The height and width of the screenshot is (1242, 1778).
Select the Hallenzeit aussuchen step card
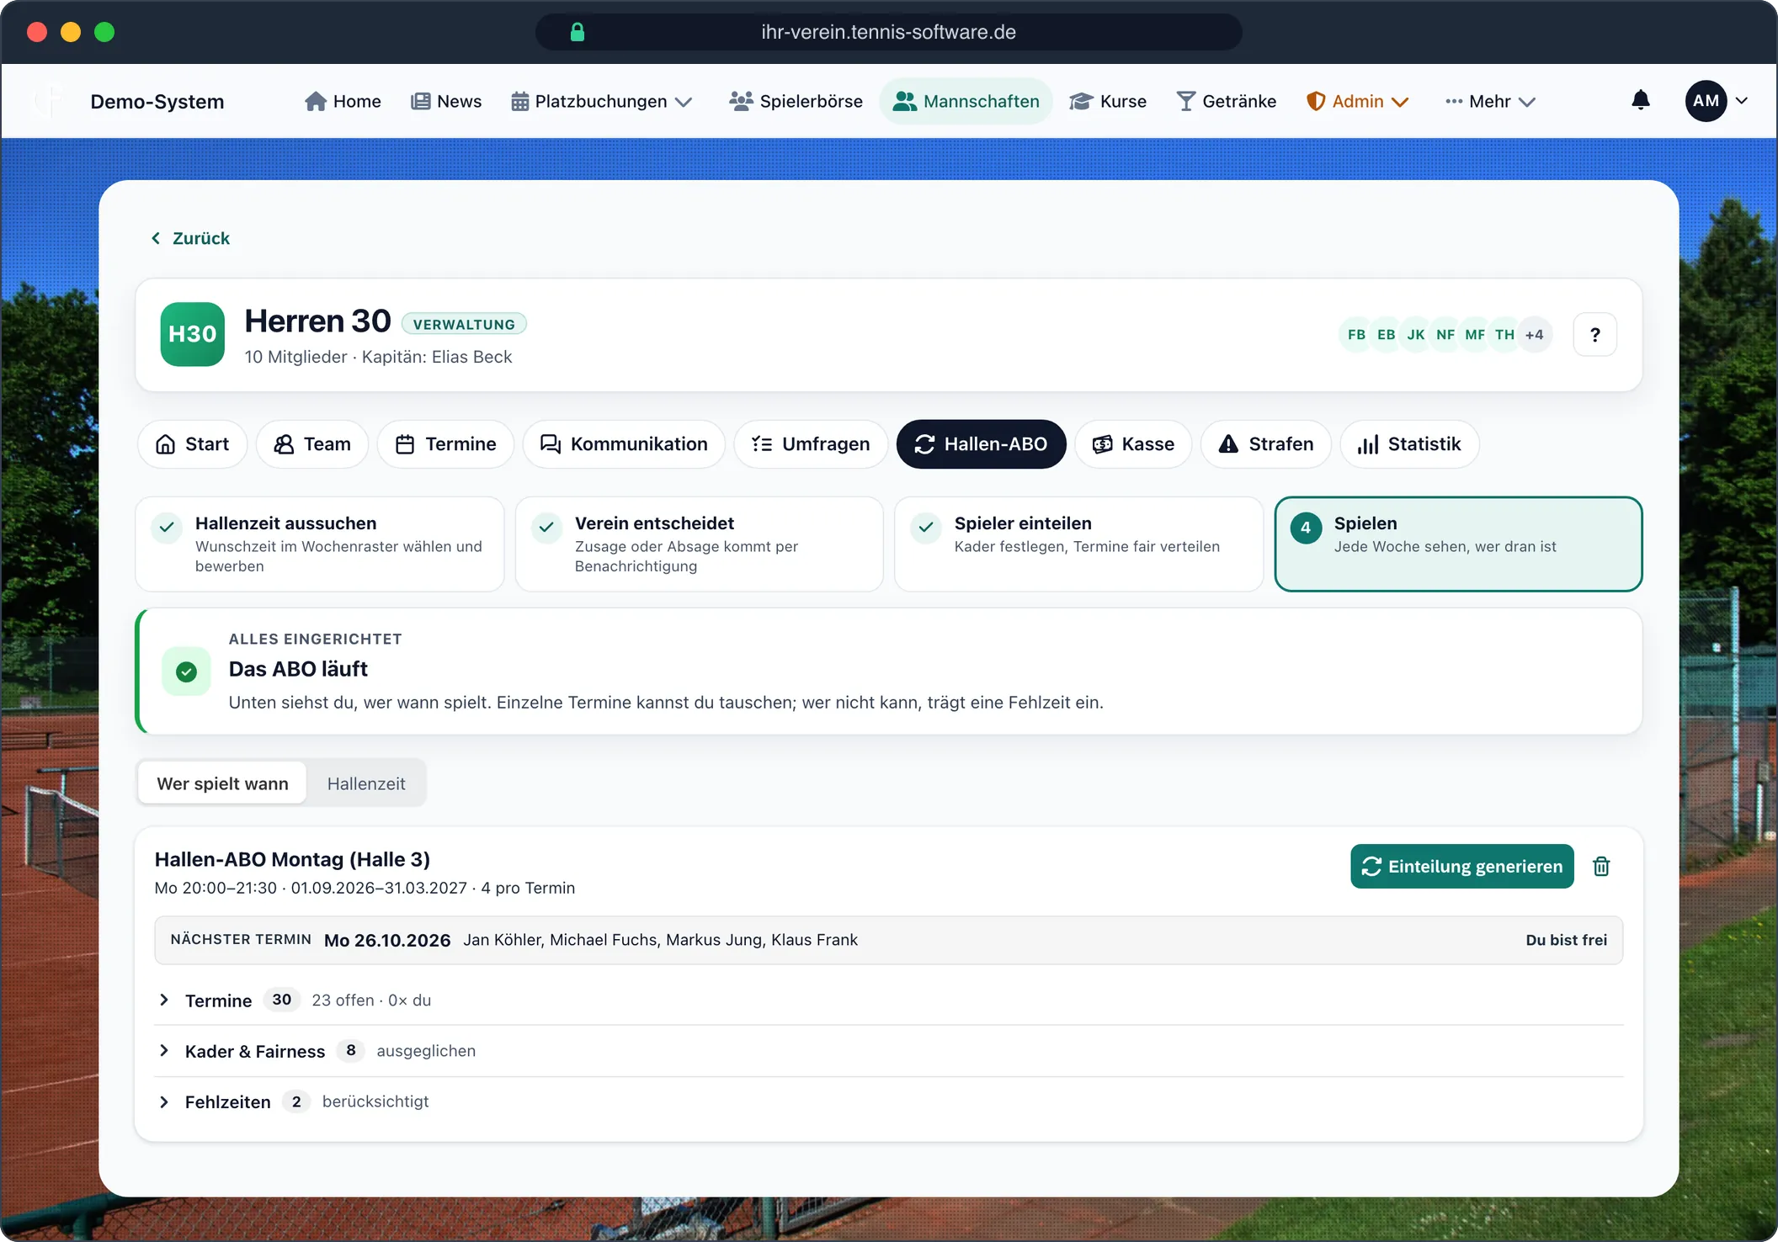(x=320, y=544)
